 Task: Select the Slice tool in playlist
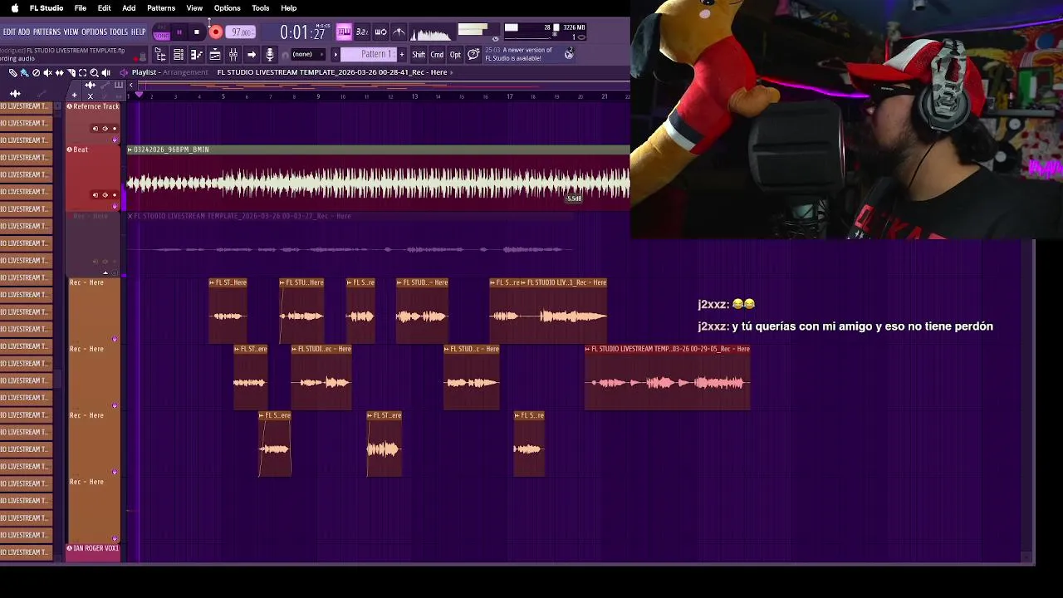[71, 73]
